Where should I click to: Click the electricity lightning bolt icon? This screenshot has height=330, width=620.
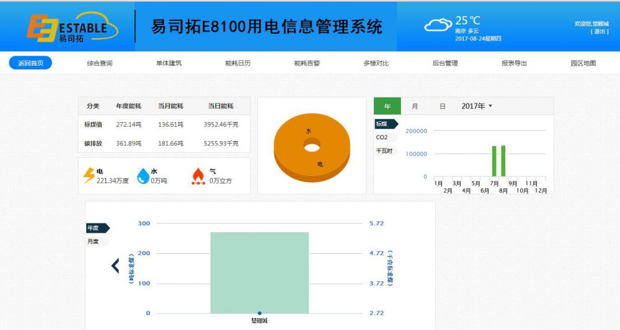click(x=89, y=176)
